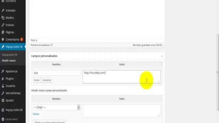Click the Añadir nueva submenu item

tap(9, 60)
